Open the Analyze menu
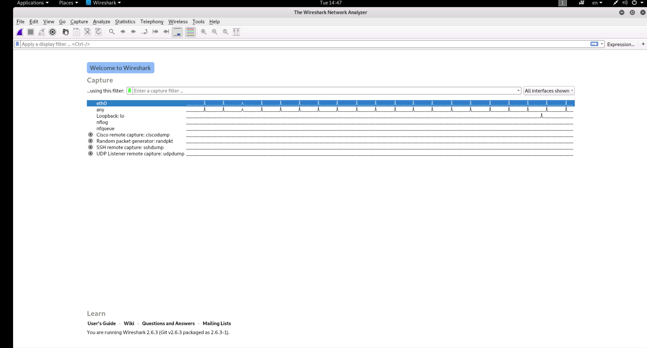This screenshot has height=348, width=647. [101, 22]
